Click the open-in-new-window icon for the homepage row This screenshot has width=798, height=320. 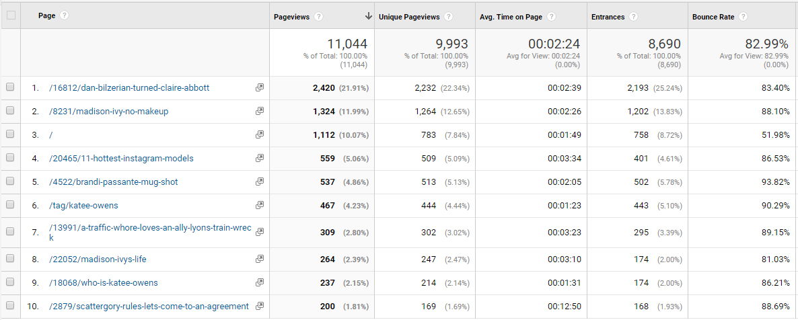[260, 135]
